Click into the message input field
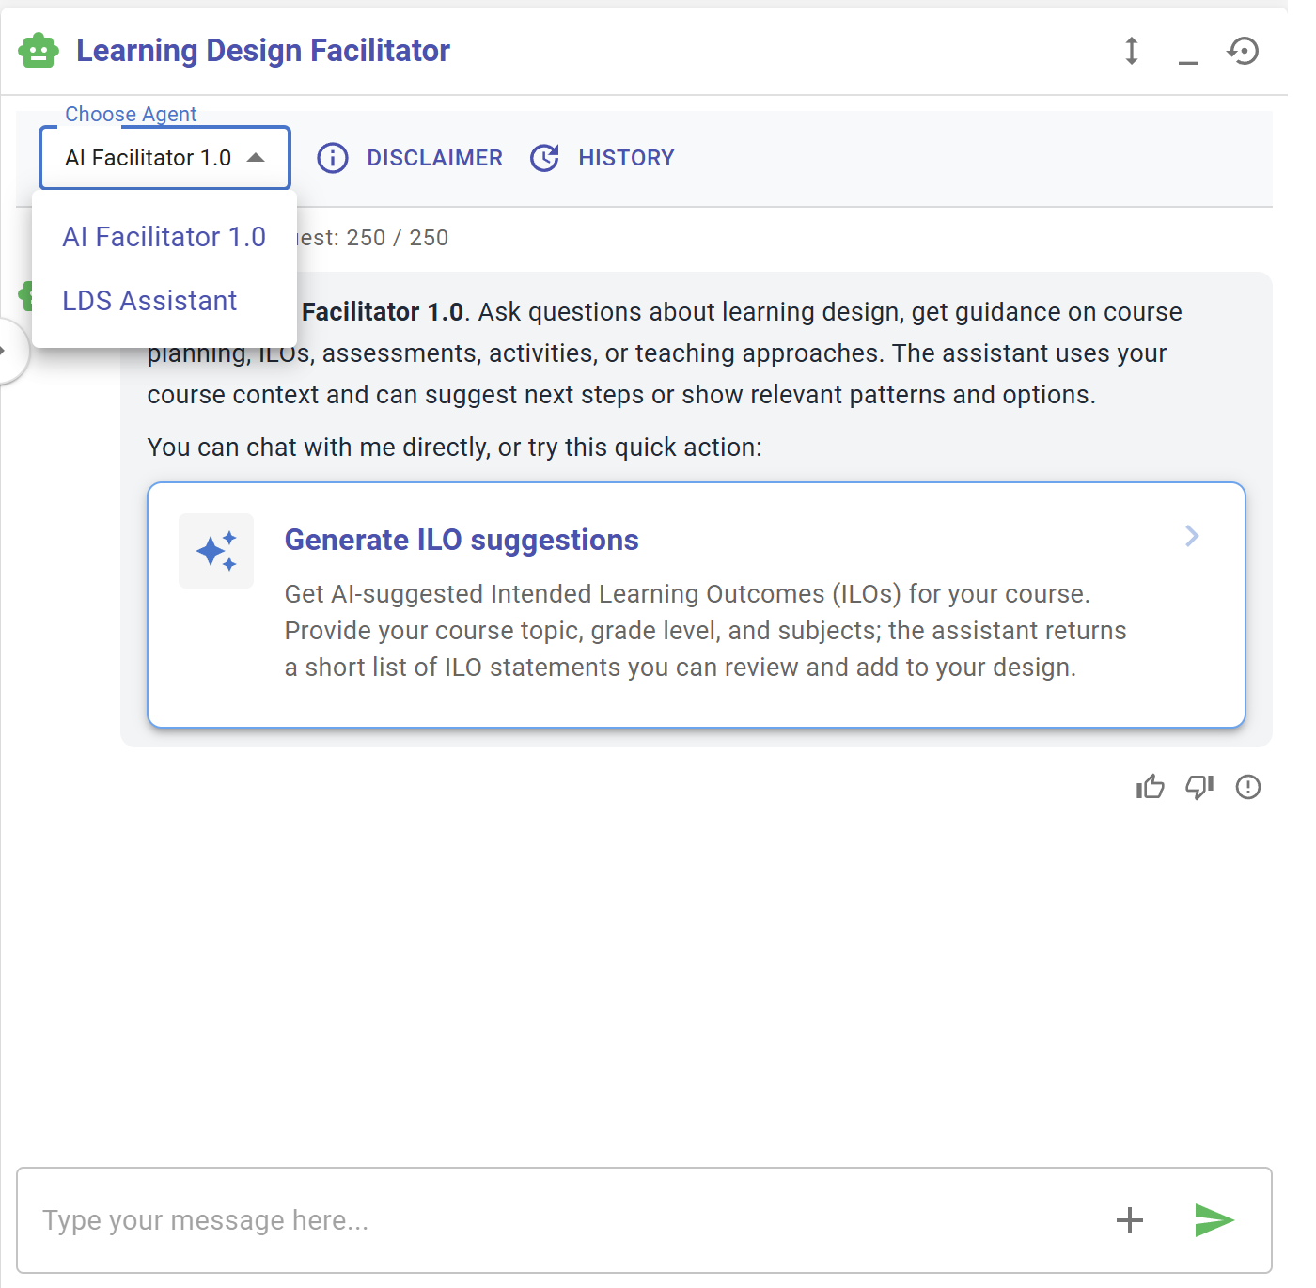 coord(564,1220)
